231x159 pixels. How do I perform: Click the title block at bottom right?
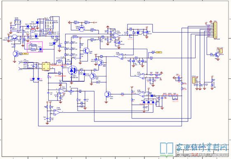(x=202, y=150)
